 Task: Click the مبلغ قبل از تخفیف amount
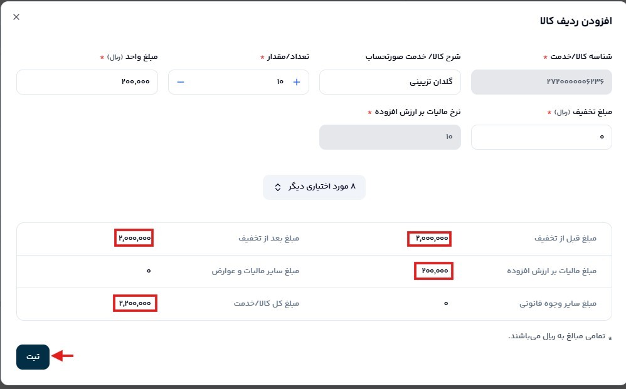tap(432, 239)
